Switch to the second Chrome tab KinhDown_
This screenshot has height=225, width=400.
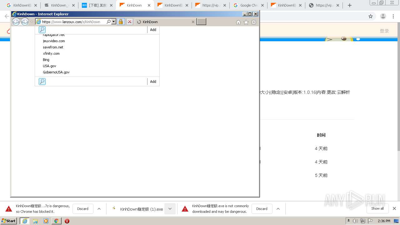(x=59, y=5)
